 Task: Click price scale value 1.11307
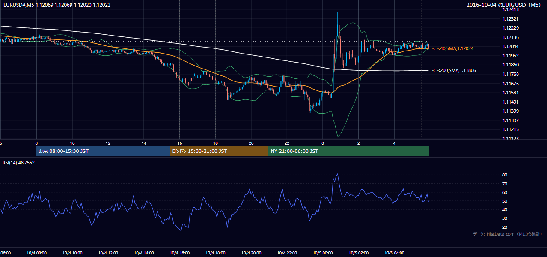(x=510, y=120)
